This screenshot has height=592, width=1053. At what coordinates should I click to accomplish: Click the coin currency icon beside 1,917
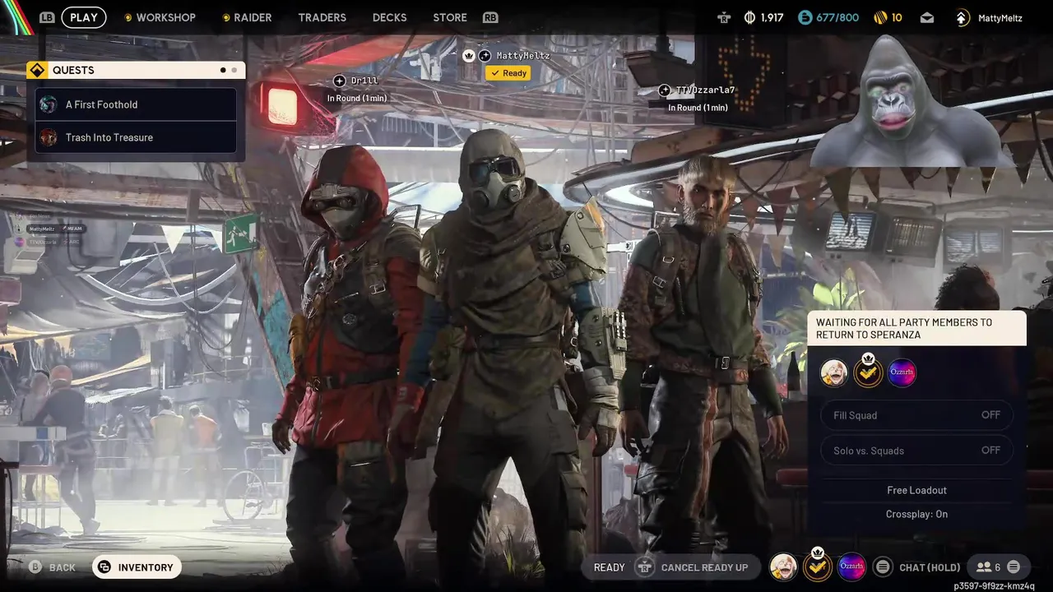tap(749, 17)
